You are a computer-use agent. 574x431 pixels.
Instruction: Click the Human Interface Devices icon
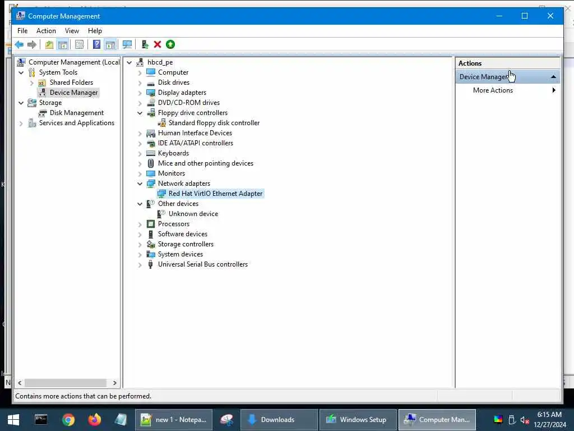[150, 133]
